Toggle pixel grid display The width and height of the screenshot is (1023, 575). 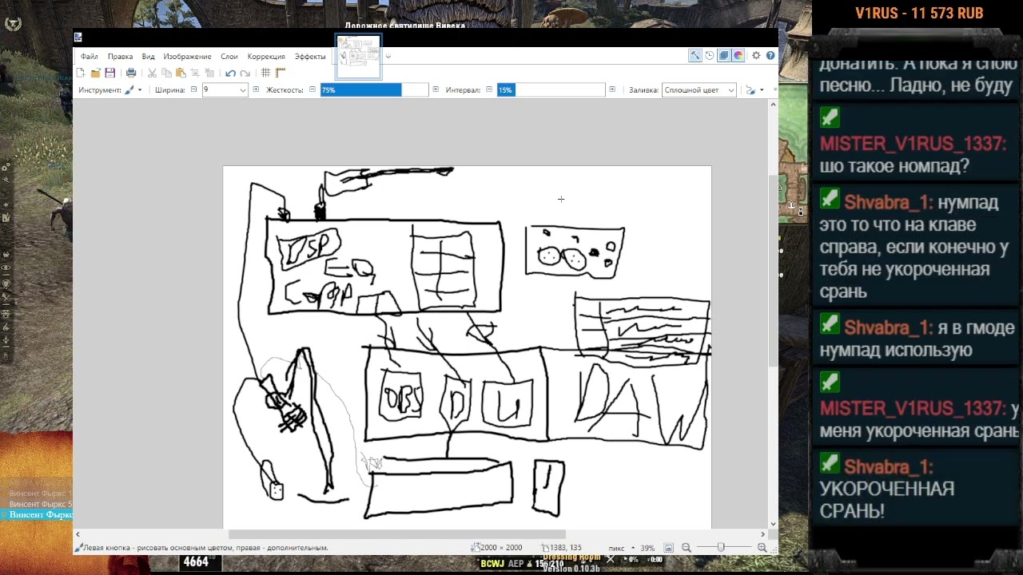tap(266, 73)
